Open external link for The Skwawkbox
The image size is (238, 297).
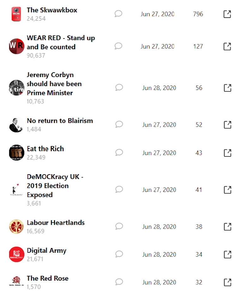[227, 14]
